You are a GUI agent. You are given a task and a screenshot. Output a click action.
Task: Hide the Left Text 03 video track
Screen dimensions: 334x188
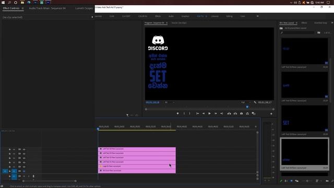(24, 154)
